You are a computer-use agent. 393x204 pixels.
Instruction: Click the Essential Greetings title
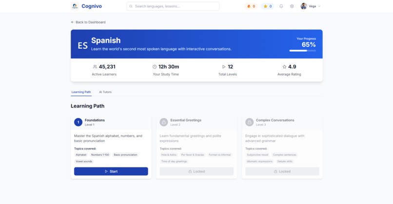tap(186, 120)
